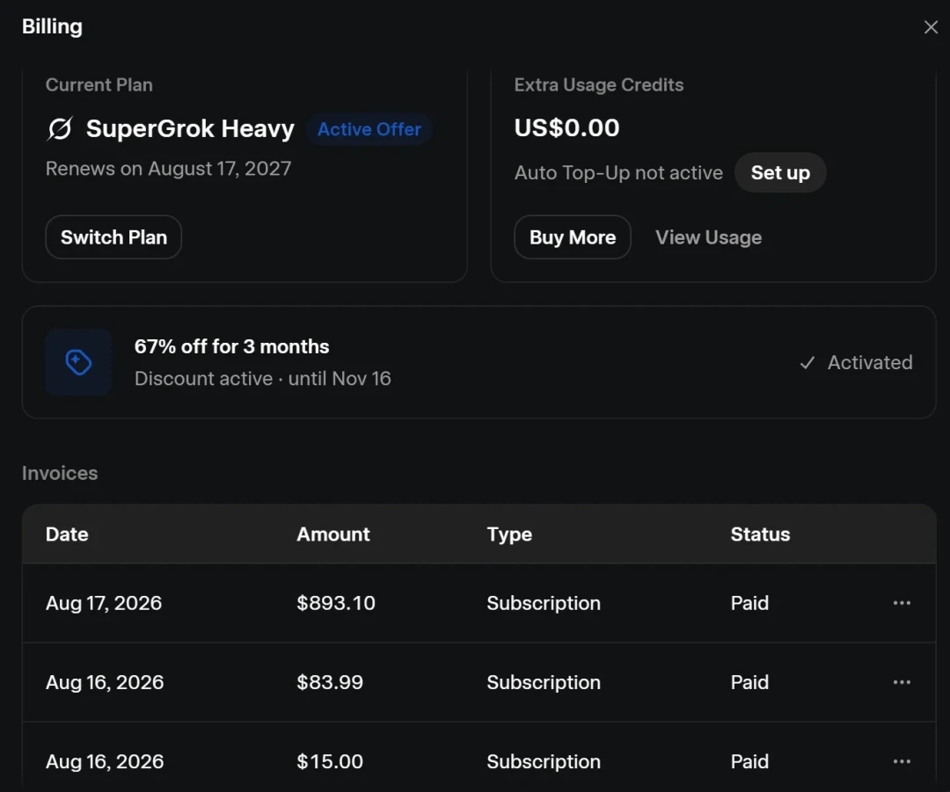This screenshot has height=792, width=950.
Task: Open options menu for $893.10 invoice
Action: [x=902, y=603]
